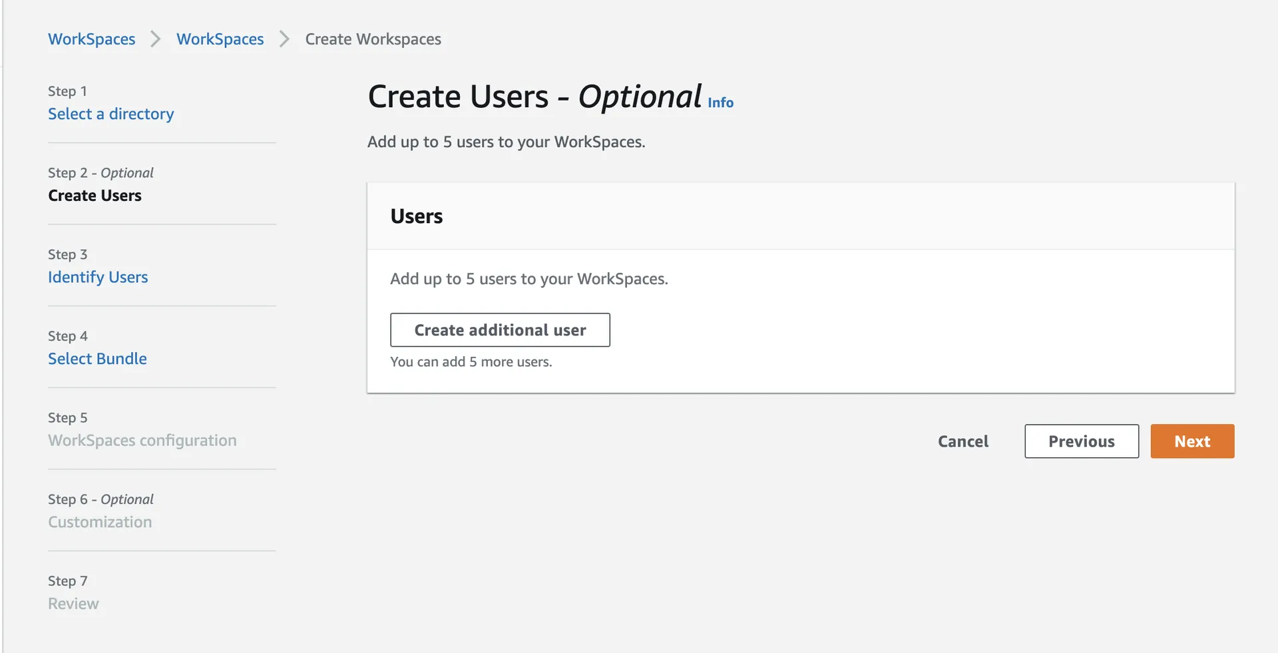Click the Create Workspaces breadcrumb text
Screen dimensions: 1278x653
373,39
